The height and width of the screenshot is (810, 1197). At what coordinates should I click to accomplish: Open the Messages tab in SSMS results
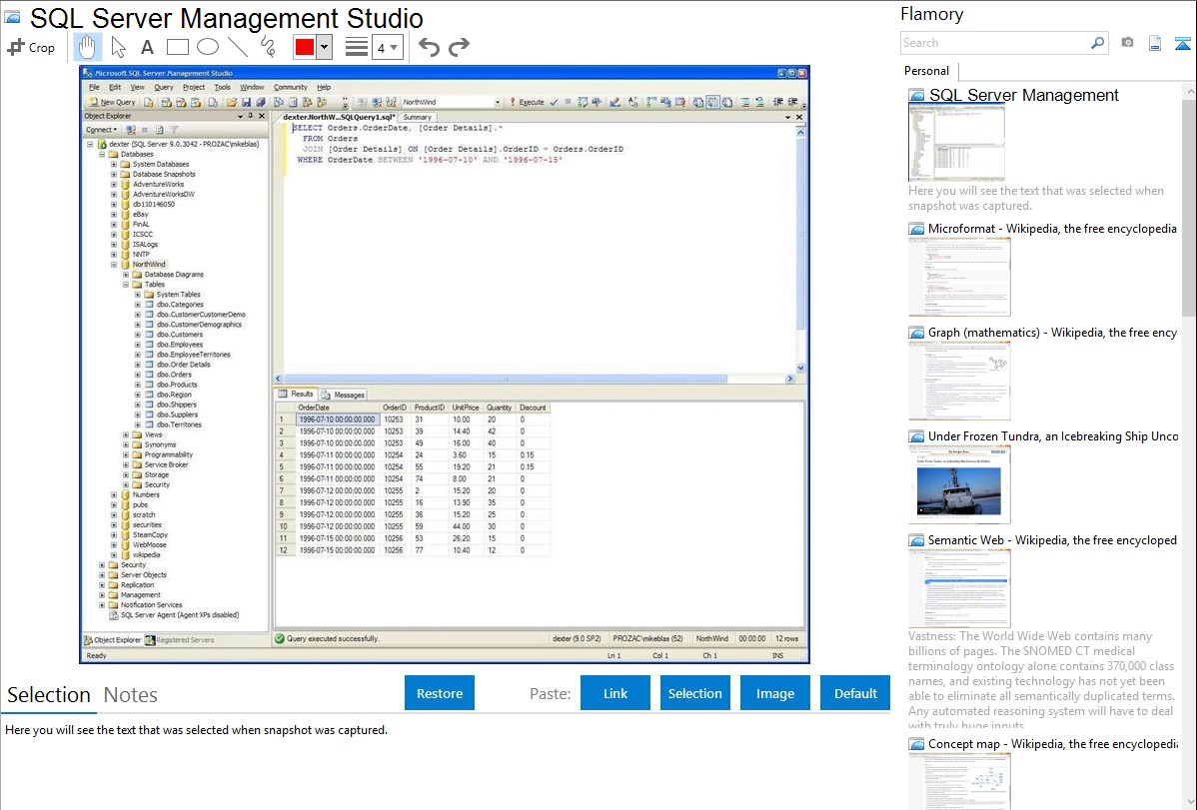pyautogui.click(x=343, y=395)
